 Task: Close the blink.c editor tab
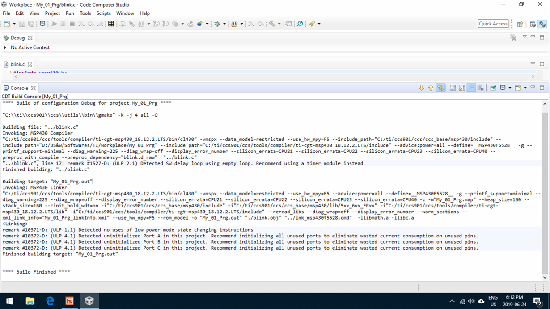click(x=30, y=64)
